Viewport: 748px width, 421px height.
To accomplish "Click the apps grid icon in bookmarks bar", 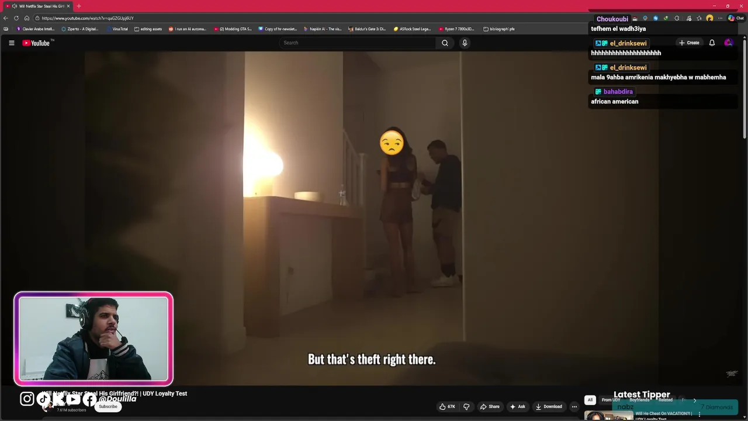I will pyautogui.click(x=6, y=29).
